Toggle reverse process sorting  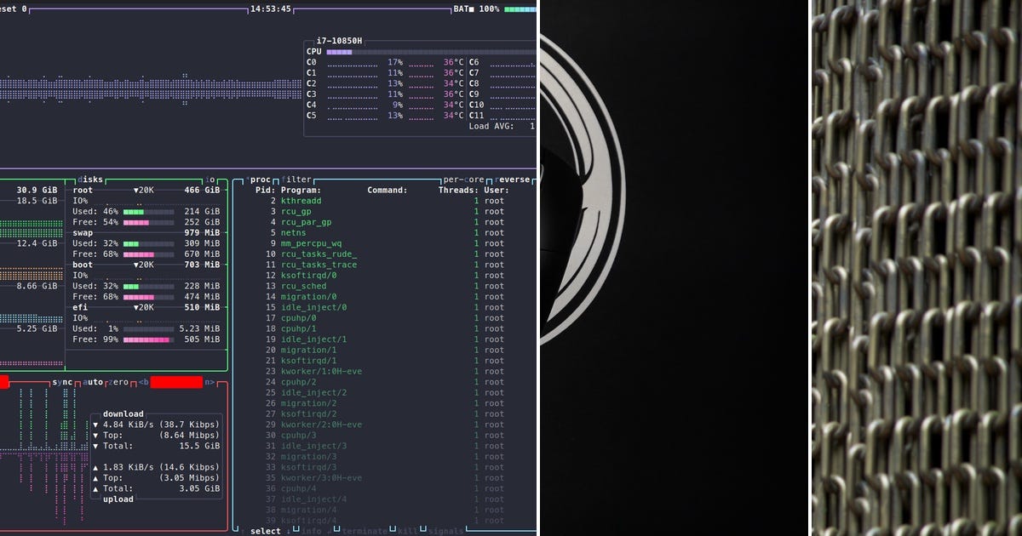[x=515, y=180]
